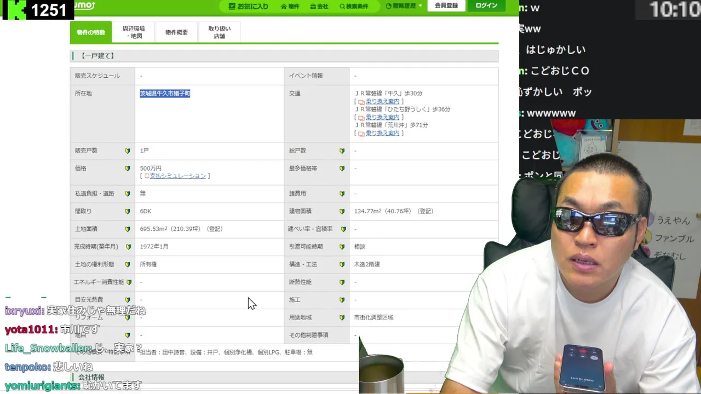Click the 会社情報 section heading
This screenshot has height=394, width=701.
click(91, 377)
